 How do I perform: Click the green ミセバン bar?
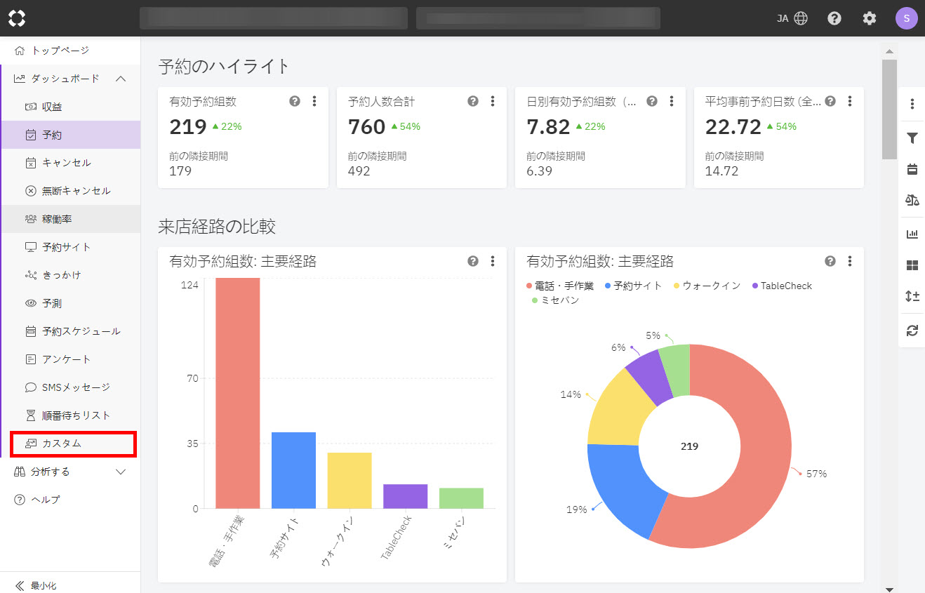tap(461, 498)
